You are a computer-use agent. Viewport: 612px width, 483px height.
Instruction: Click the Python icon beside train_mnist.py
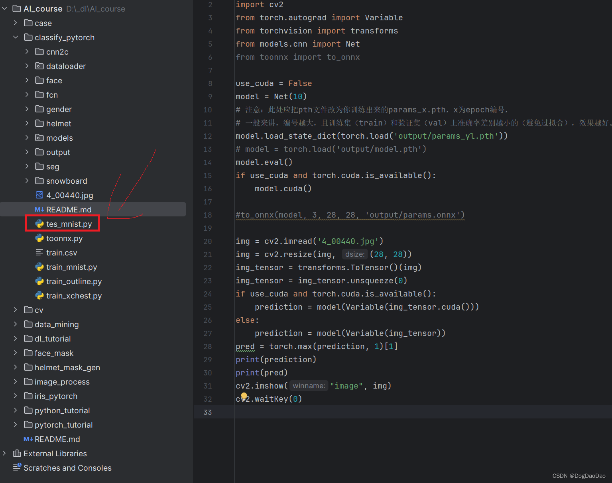click(39, 267)
